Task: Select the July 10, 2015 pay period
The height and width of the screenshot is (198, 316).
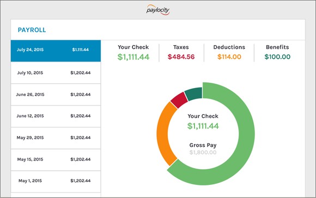Action: coord(56,73)
